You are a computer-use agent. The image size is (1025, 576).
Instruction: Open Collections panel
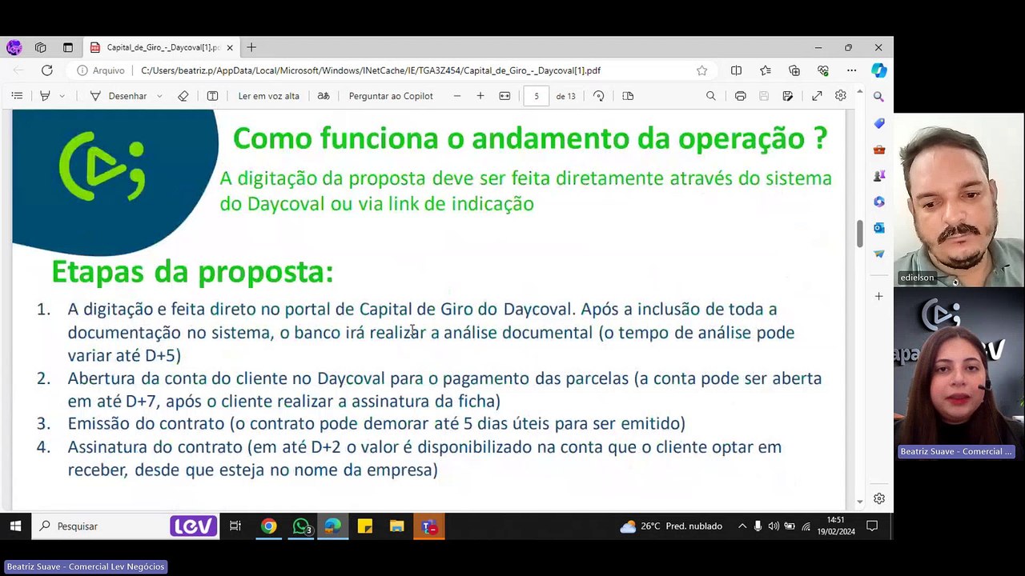[794, 70]
